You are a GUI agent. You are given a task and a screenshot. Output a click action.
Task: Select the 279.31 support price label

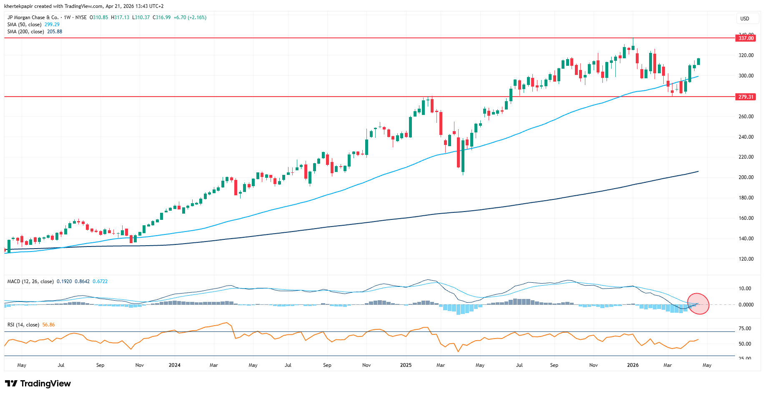[746, 97]
